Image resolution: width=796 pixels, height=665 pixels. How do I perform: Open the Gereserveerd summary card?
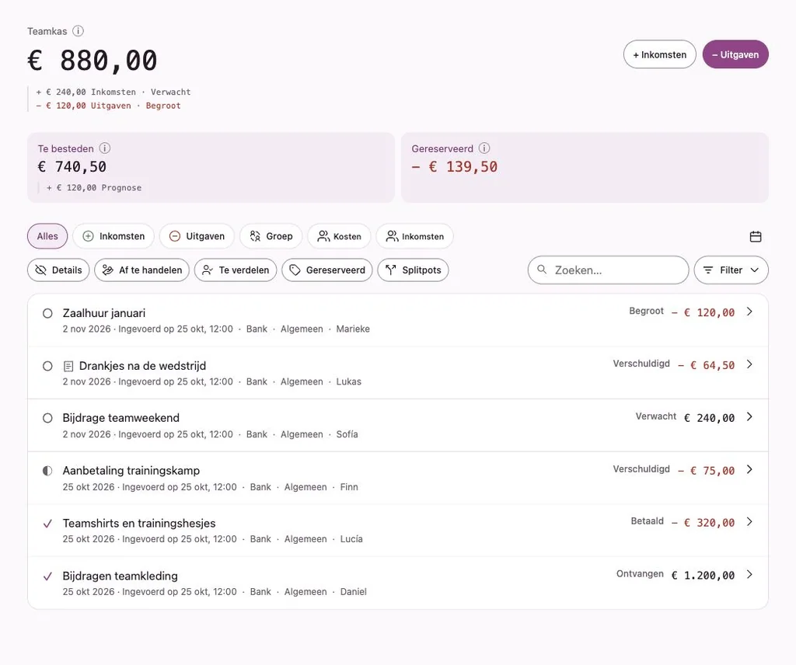coord(585,167)
